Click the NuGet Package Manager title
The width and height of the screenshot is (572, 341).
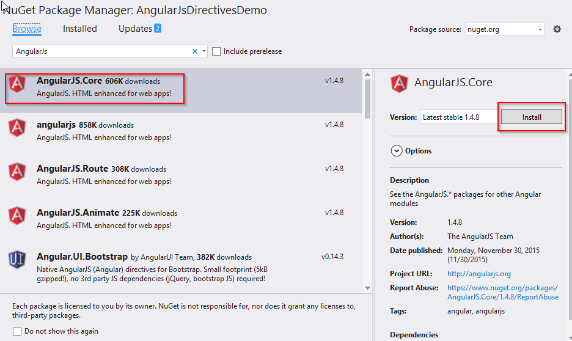point(135,10)
